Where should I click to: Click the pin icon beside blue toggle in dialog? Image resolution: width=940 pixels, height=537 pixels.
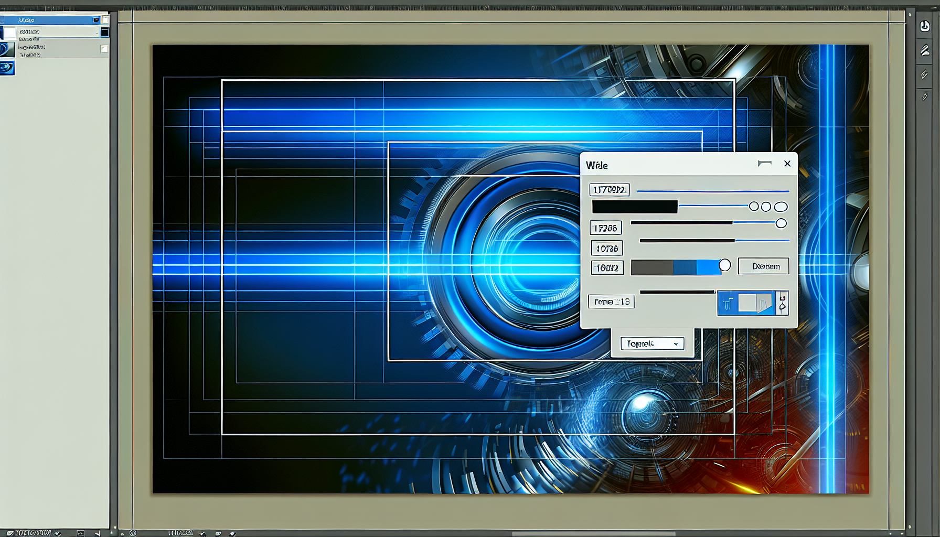[782, 303]
